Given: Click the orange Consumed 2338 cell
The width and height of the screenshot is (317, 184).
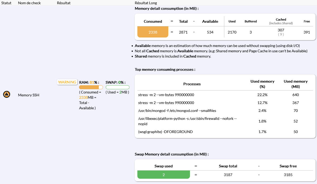Looking at the screenshot, I should click(x=153, y=32).
